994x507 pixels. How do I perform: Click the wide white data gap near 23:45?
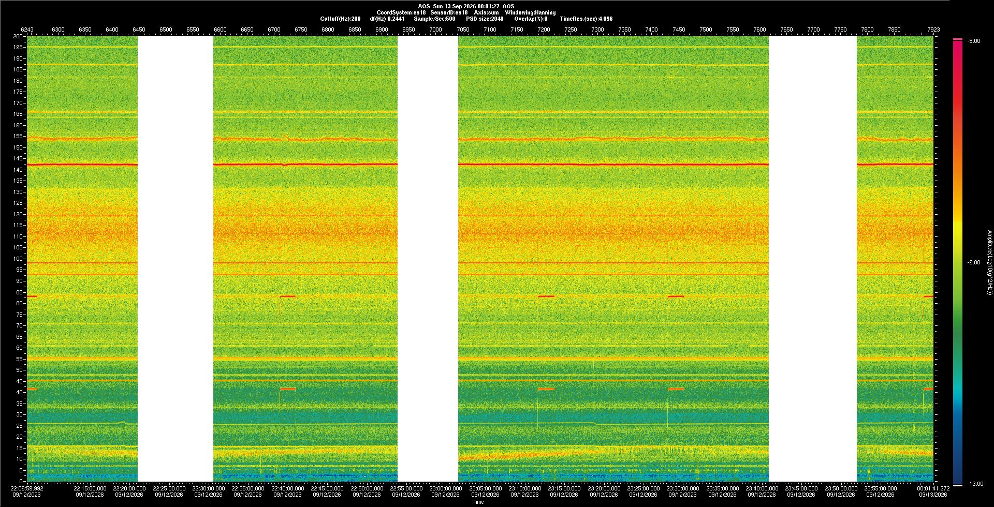point(813,259)
